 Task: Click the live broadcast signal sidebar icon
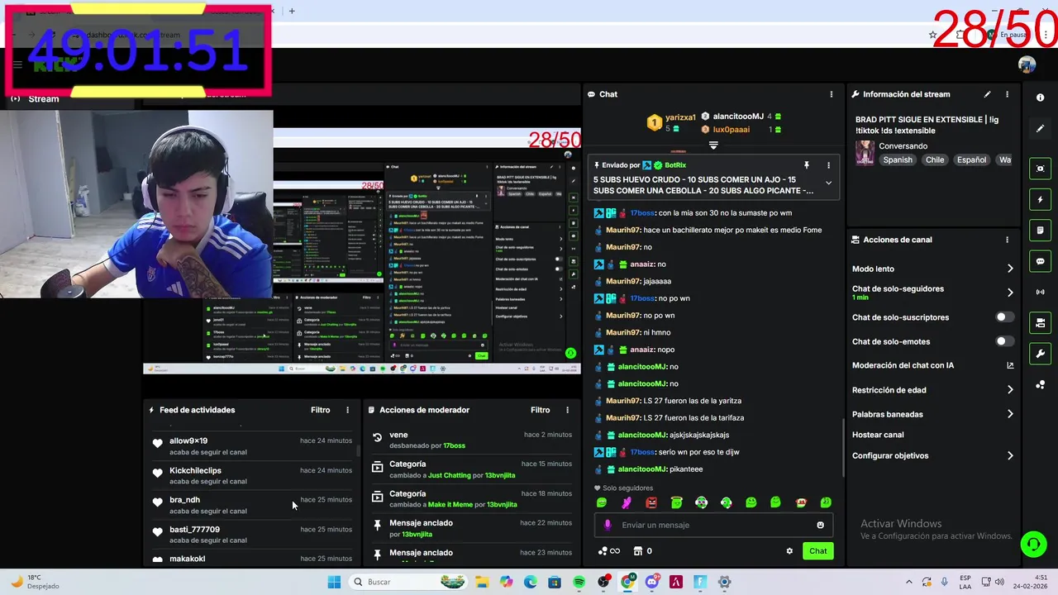pos(1040,292)
